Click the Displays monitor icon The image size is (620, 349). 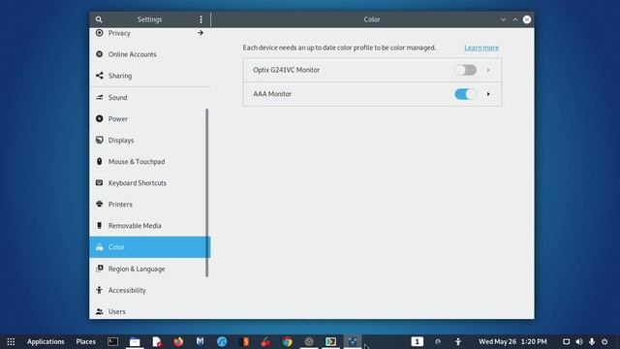pos(99,140)
